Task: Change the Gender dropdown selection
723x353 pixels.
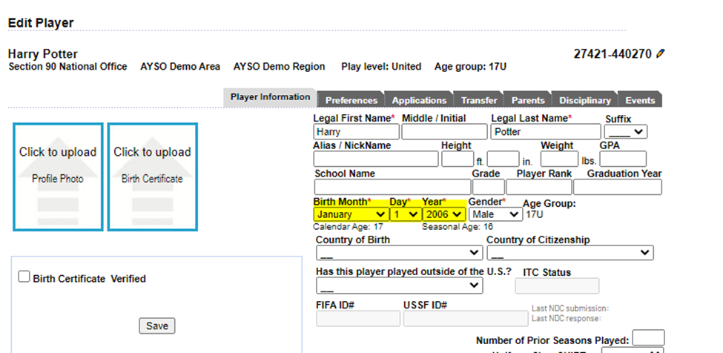Action: [495, 214]
